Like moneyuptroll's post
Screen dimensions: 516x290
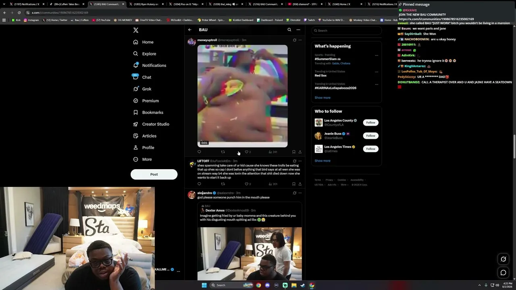coord(247,152)
